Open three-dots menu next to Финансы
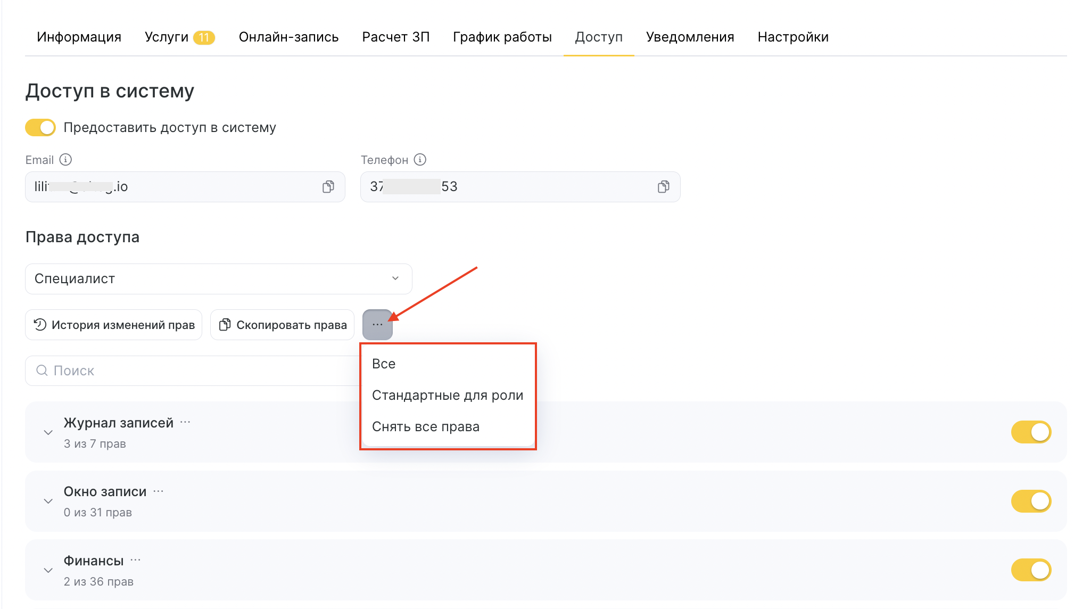 pyautogui.click(x=136, y=560)
